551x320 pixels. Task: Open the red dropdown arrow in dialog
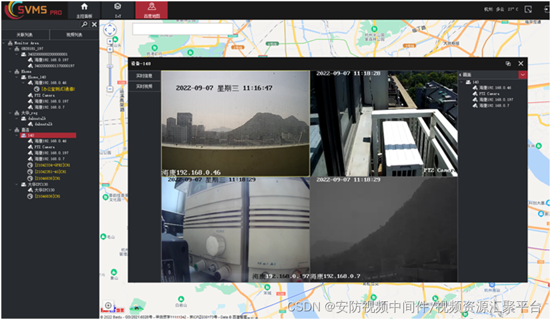point(522,75)
